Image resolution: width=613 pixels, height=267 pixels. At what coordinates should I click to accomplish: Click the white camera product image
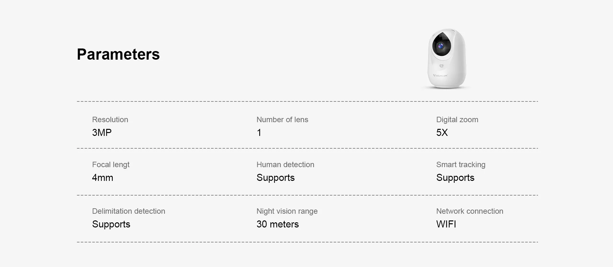point(447,59)
